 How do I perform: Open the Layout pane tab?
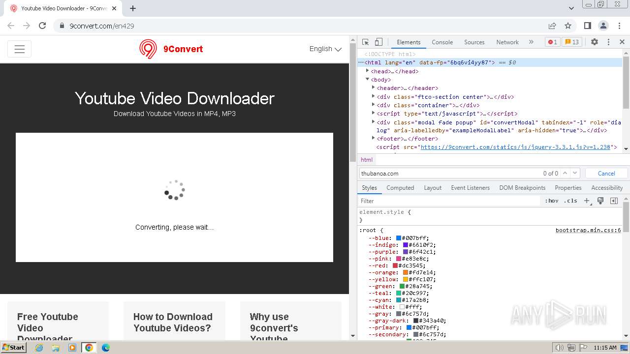point(433,188)
